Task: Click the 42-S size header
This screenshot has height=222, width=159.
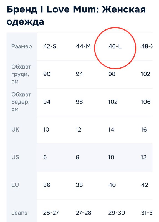Action: click(x=50, y=46)
